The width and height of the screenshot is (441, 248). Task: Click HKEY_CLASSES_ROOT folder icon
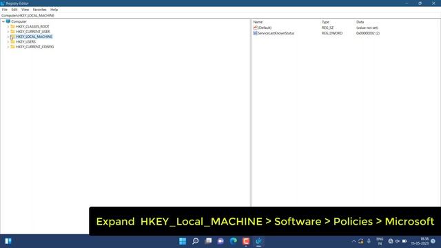pyautogui.click(x=12, y=26)
